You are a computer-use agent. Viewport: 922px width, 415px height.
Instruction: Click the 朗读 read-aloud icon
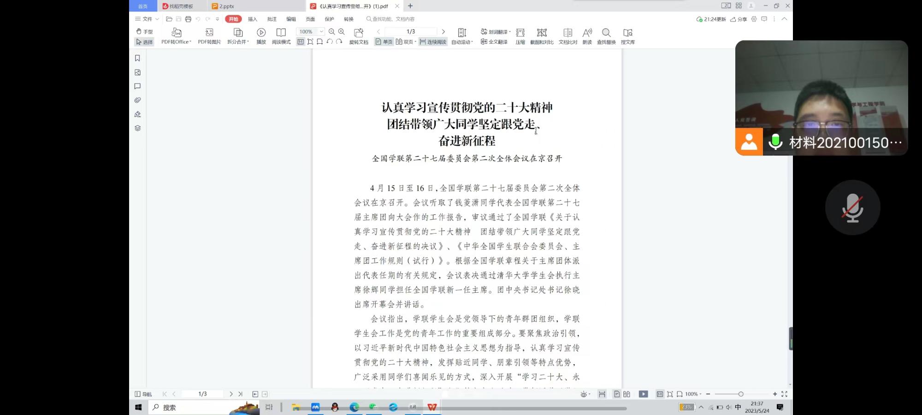tap(587, 32)
